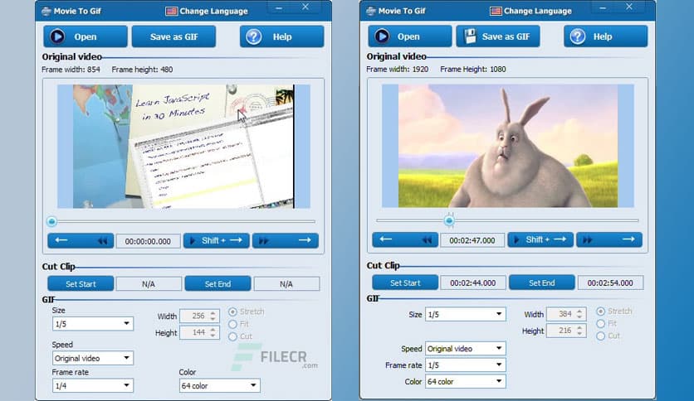Screen dimensions: 694x401
Task: Click Open button in the right window
Action: [409, 36]
